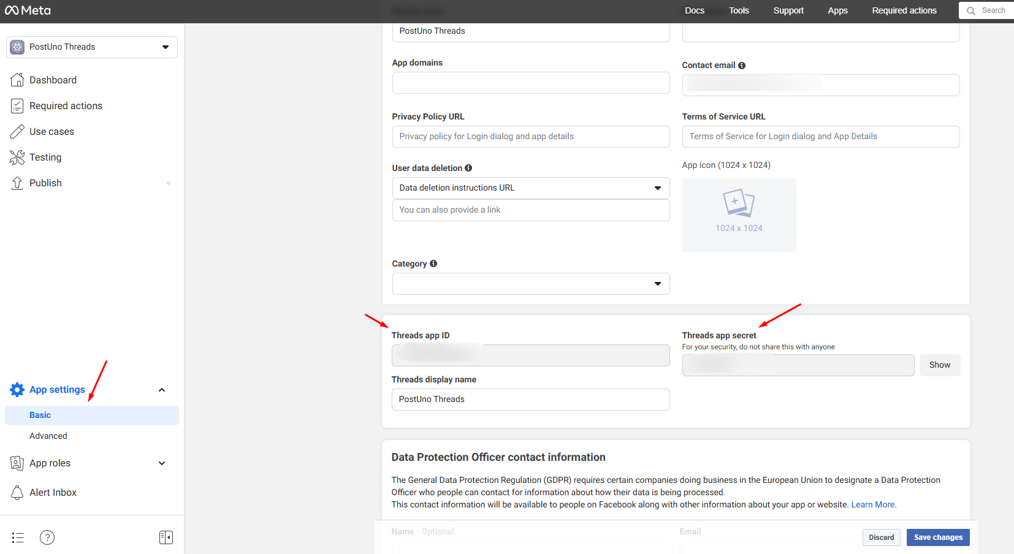Click Show to reveal Threads app secret
1014x554 pixels.
tap(939, 365)
